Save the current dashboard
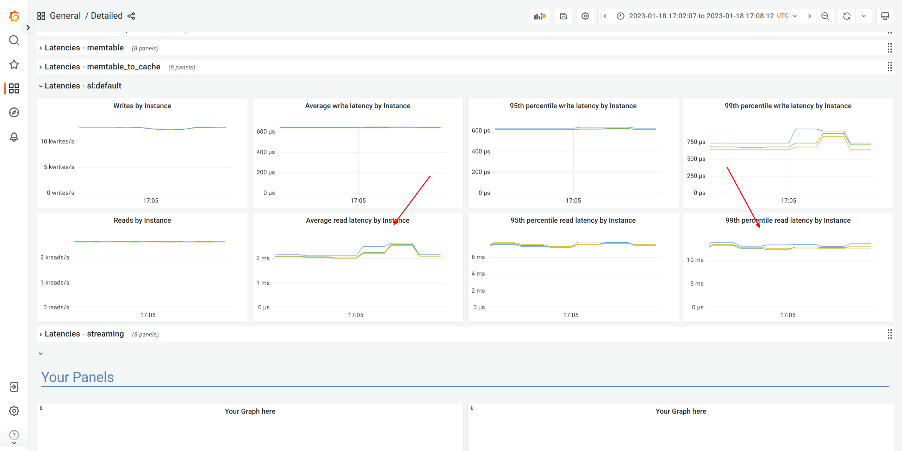Image resolution: width=902 pixels, height=451 pixels. click(x=563, y=16)
